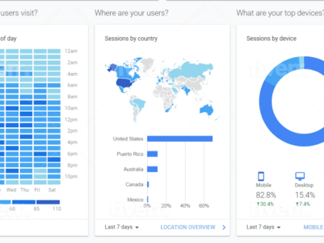Open Last 7 days dropdown in country card

(x=122, y=227)
